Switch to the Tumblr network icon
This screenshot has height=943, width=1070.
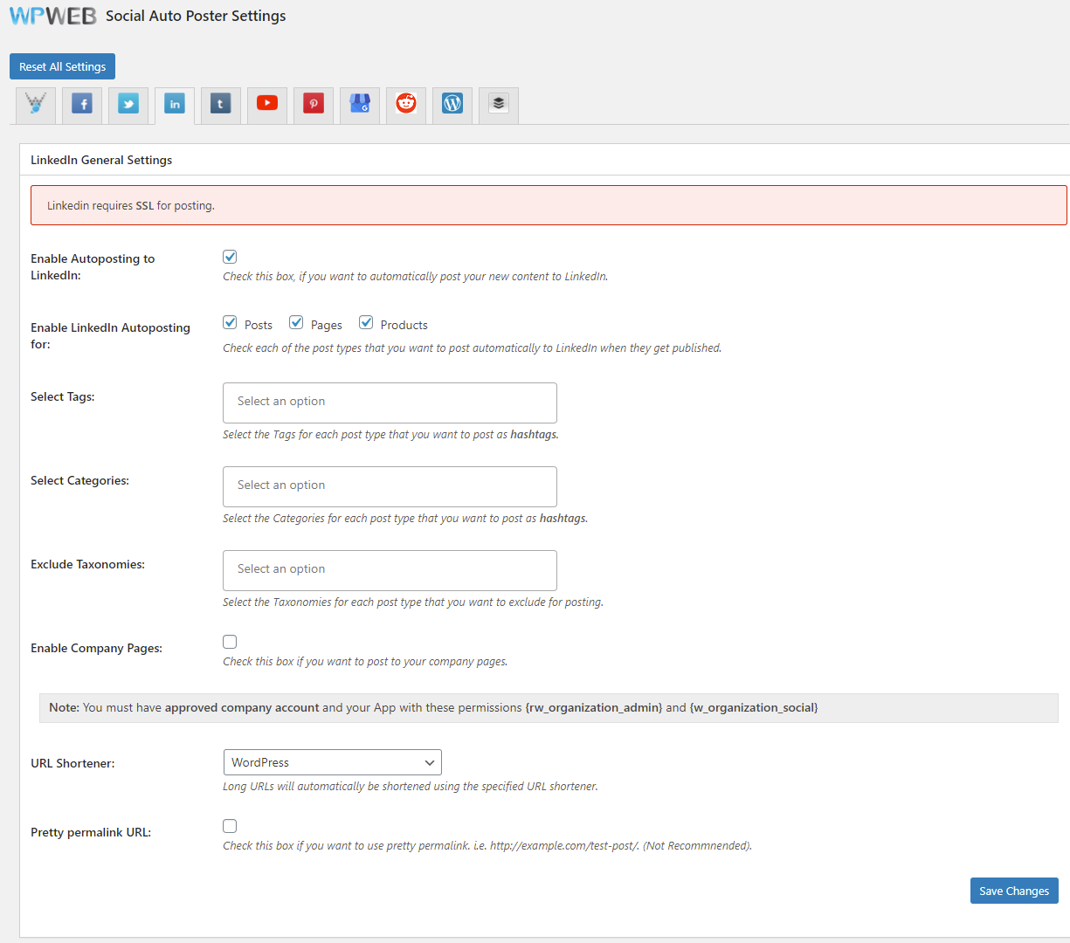pyautogui.click(x=220, y=104)
